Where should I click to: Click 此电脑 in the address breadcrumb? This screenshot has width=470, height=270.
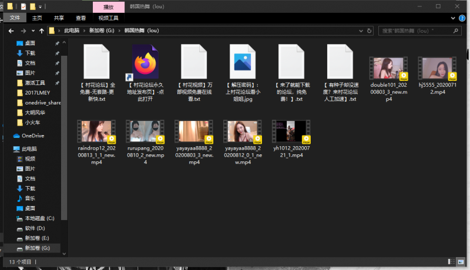[x=71, y=31]
